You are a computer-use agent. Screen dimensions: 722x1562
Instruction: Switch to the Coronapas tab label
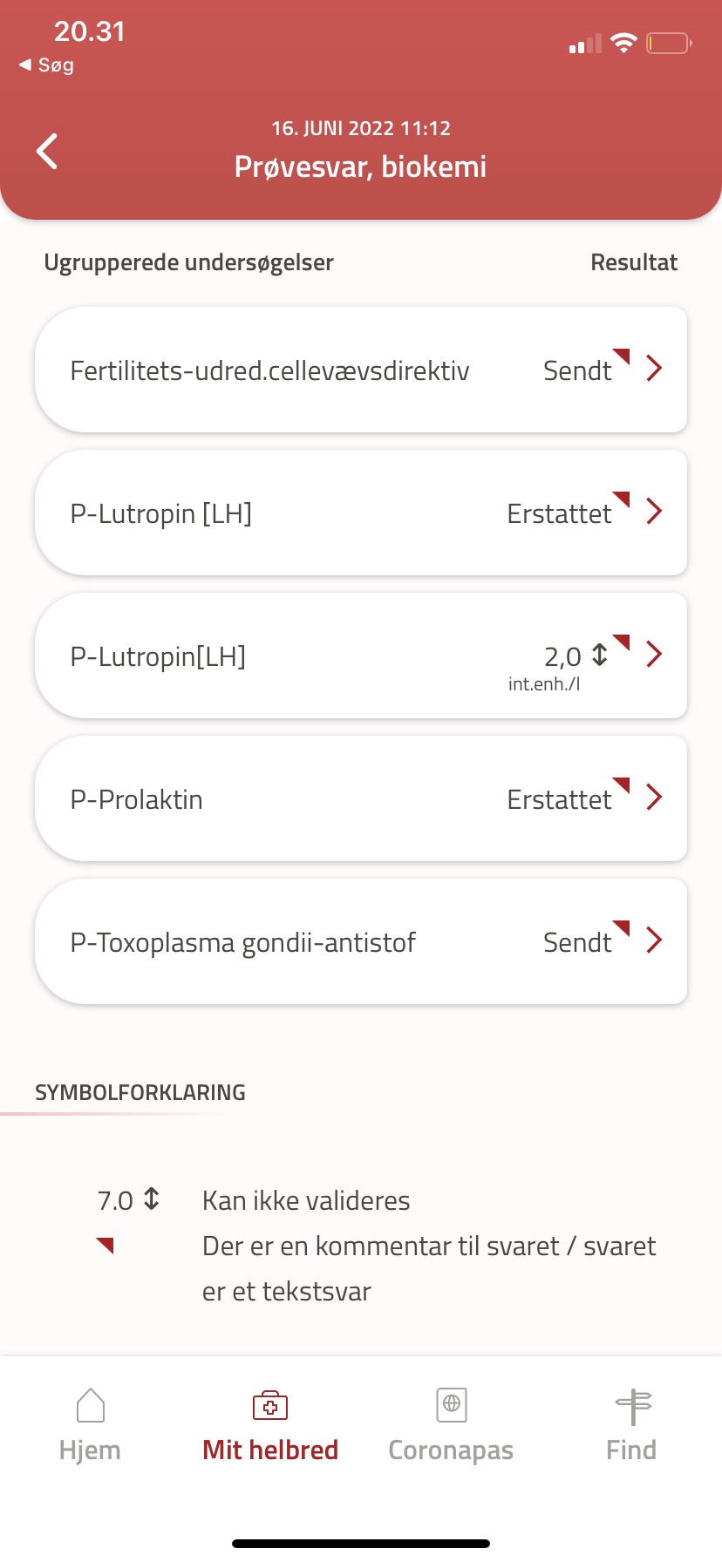[451, 1450]
